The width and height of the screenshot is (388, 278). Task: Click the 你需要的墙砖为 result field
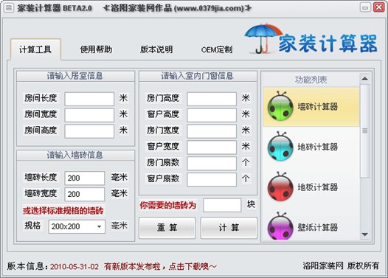click(x=222, y=205)
